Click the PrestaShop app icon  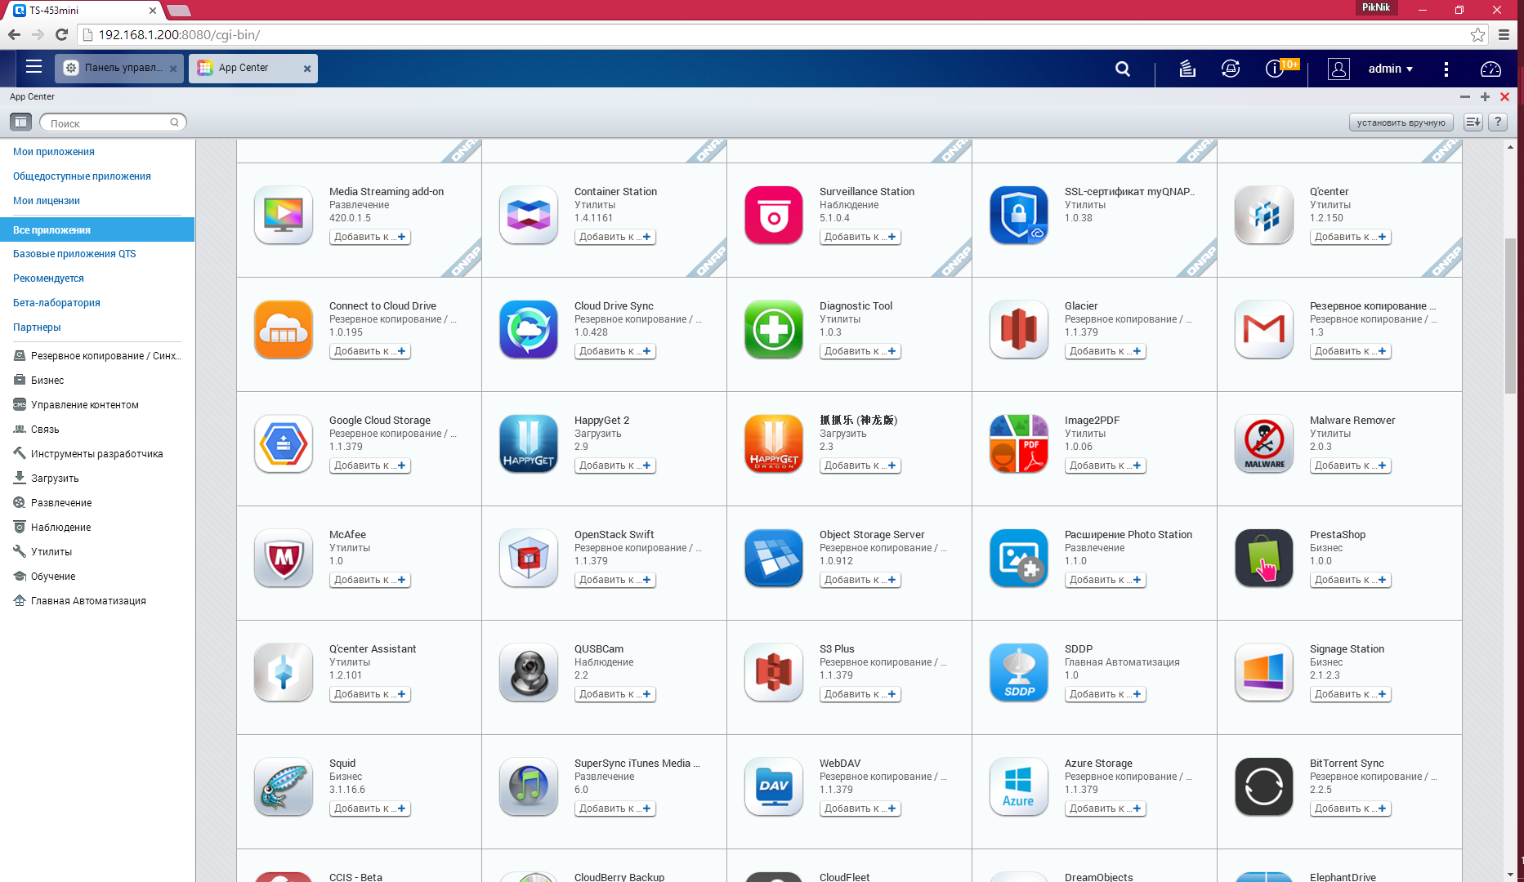click(x=1264, y=558)
